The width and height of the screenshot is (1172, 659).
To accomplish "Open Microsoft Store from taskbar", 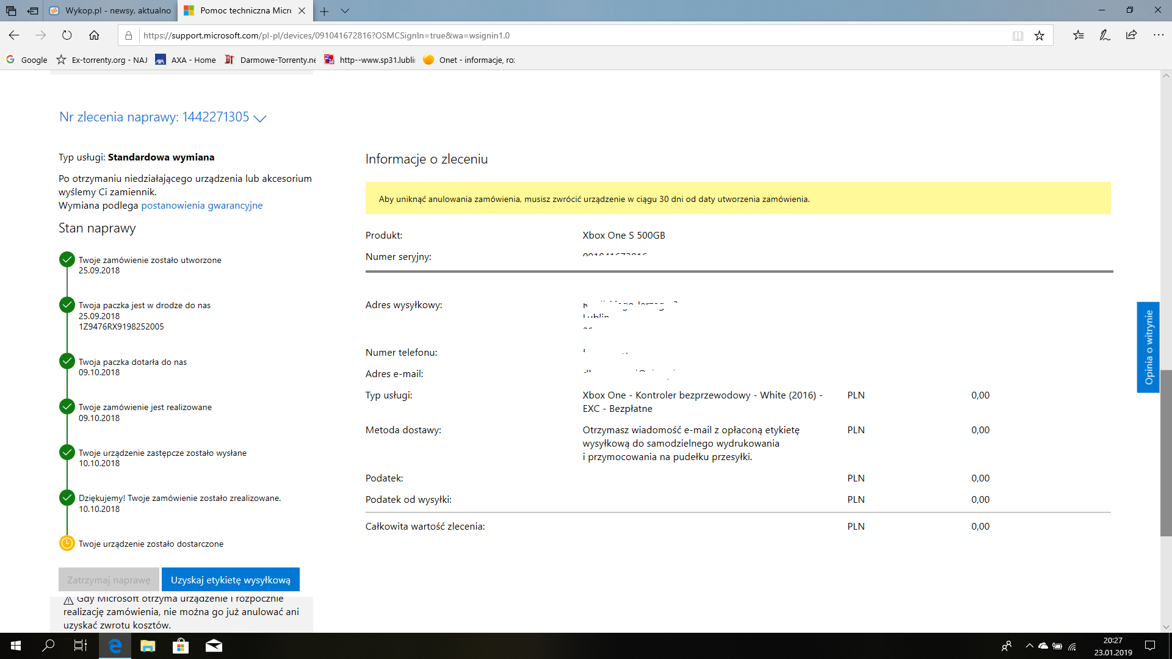I will (181, 646).
